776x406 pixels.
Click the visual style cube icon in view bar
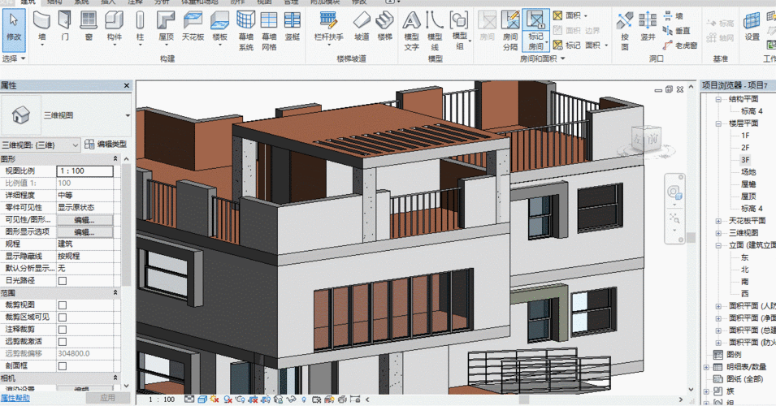click(202, 399)
